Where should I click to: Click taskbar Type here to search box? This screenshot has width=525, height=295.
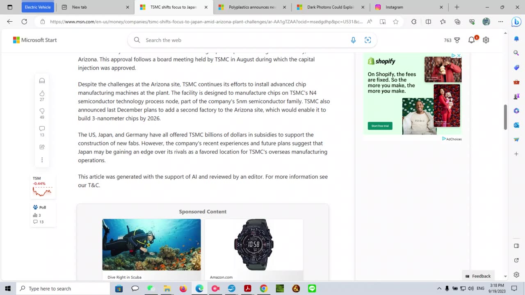(x=63, y=288)
